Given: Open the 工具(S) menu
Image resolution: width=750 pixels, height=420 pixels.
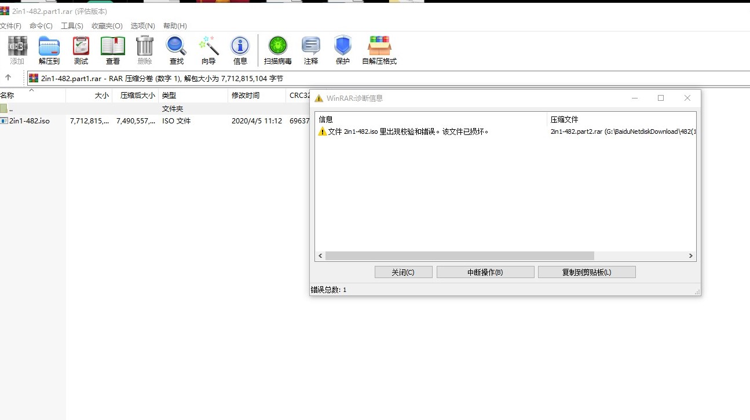Looking at the screenshot, I should [72, 26].
